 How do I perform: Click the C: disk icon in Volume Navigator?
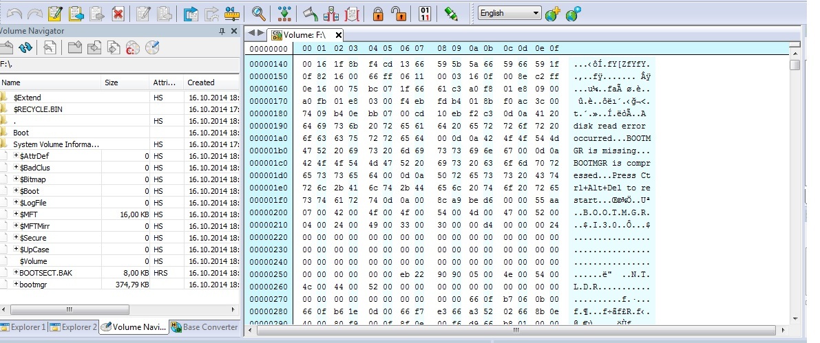click(133, 48)
